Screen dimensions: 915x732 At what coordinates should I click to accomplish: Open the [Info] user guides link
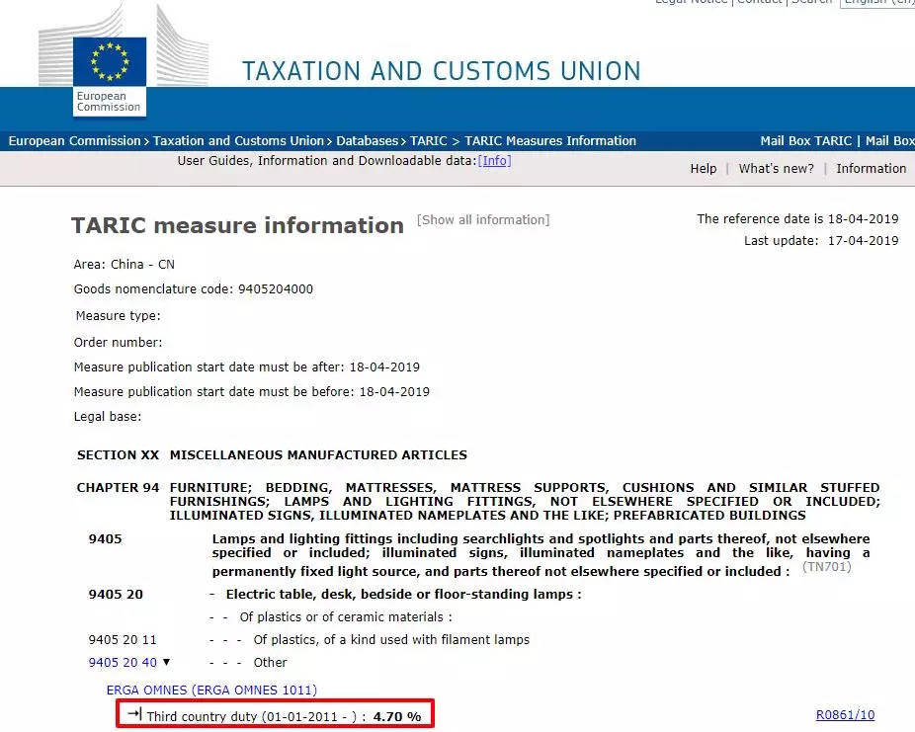(494, 160)
